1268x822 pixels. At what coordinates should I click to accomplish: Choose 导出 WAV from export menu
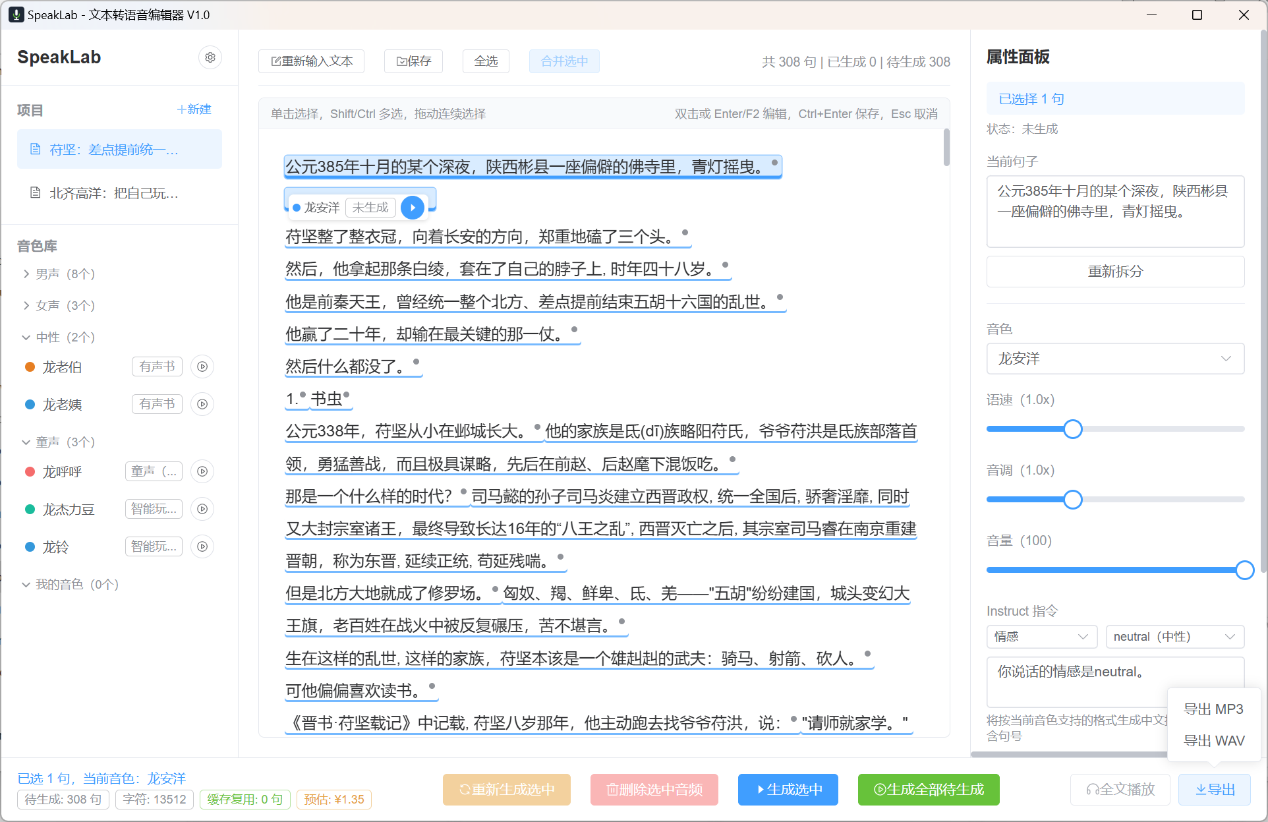point(1213,741)
